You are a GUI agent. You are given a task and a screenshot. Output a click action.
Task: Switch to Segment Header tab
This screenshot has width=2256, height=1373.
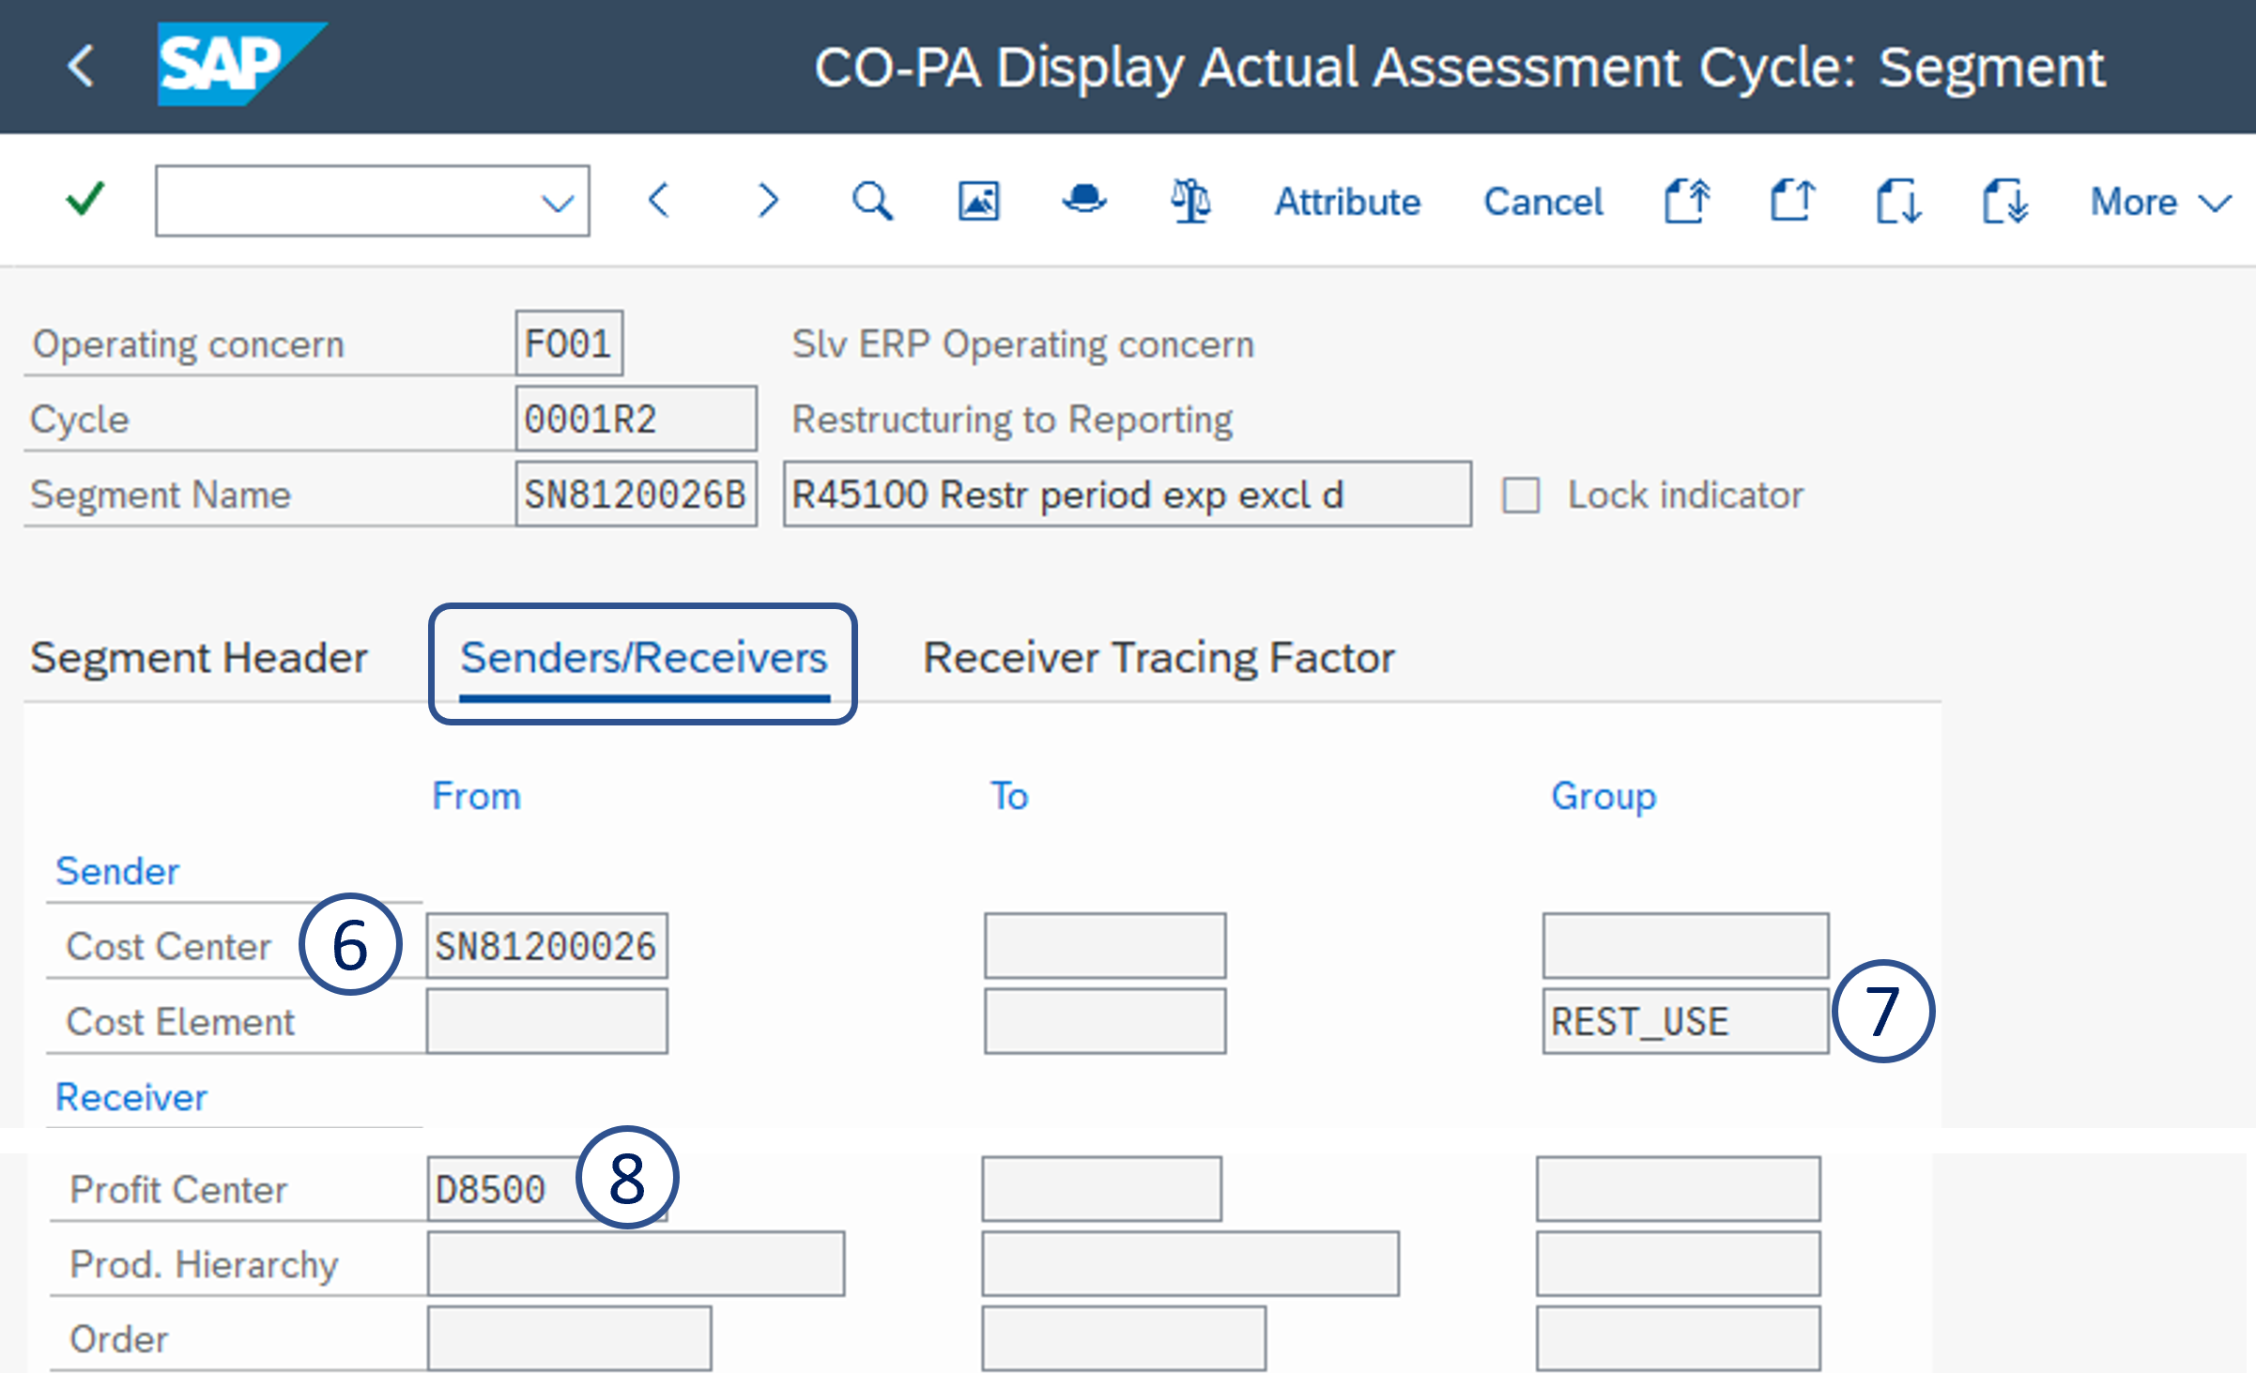199,658
